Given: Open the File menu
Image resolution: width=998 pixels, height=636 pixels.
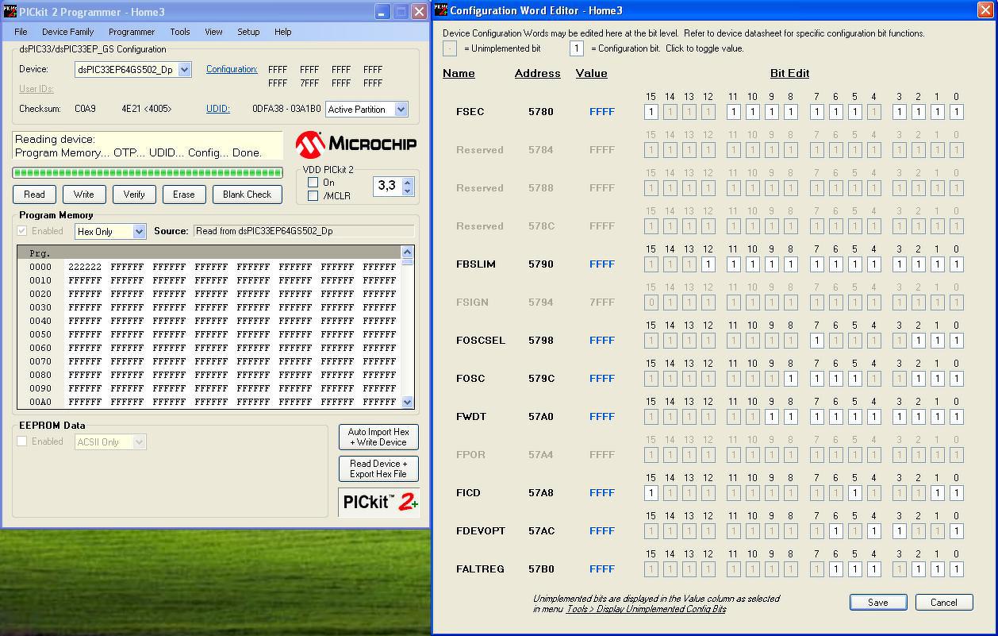Looking at the screenshot, I should coord(21,32).
